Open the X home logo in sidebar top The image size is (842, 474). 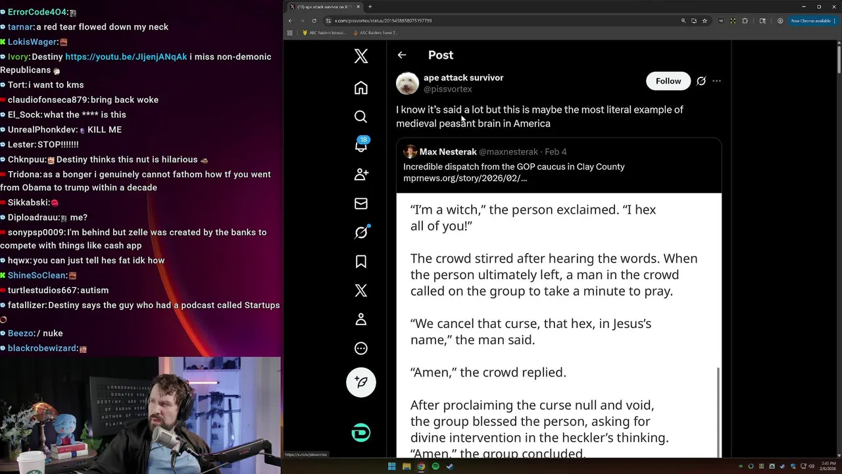[361, 56]
